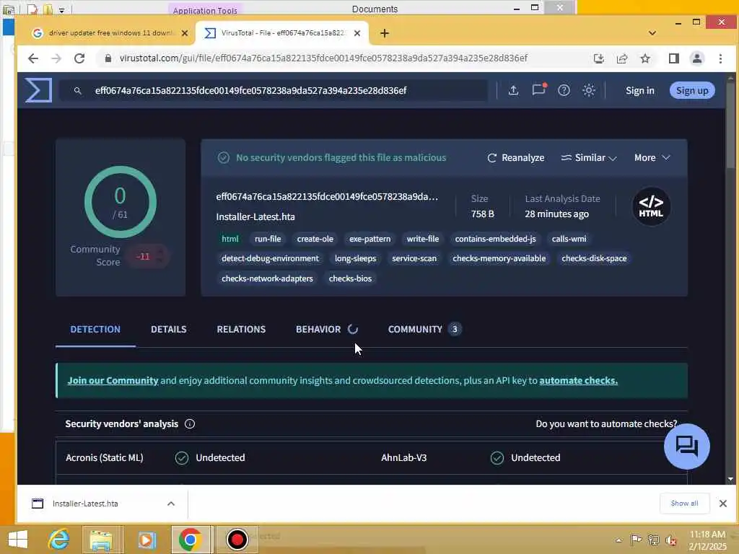This screenshot has height=554, width=739.
Task: Click the search magnifier icon in VirusTotal
Action: pos(78,90)
